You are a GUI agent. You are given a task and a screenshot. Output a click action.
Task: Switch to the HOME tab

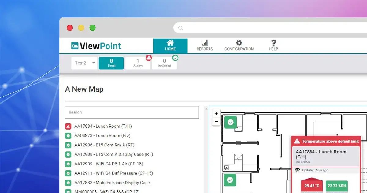click(170, 46)
